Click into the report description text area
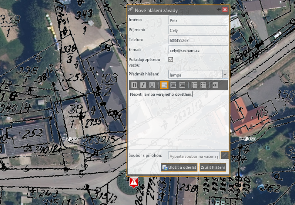Screen dimensions: 295x205 click(179, 120)
